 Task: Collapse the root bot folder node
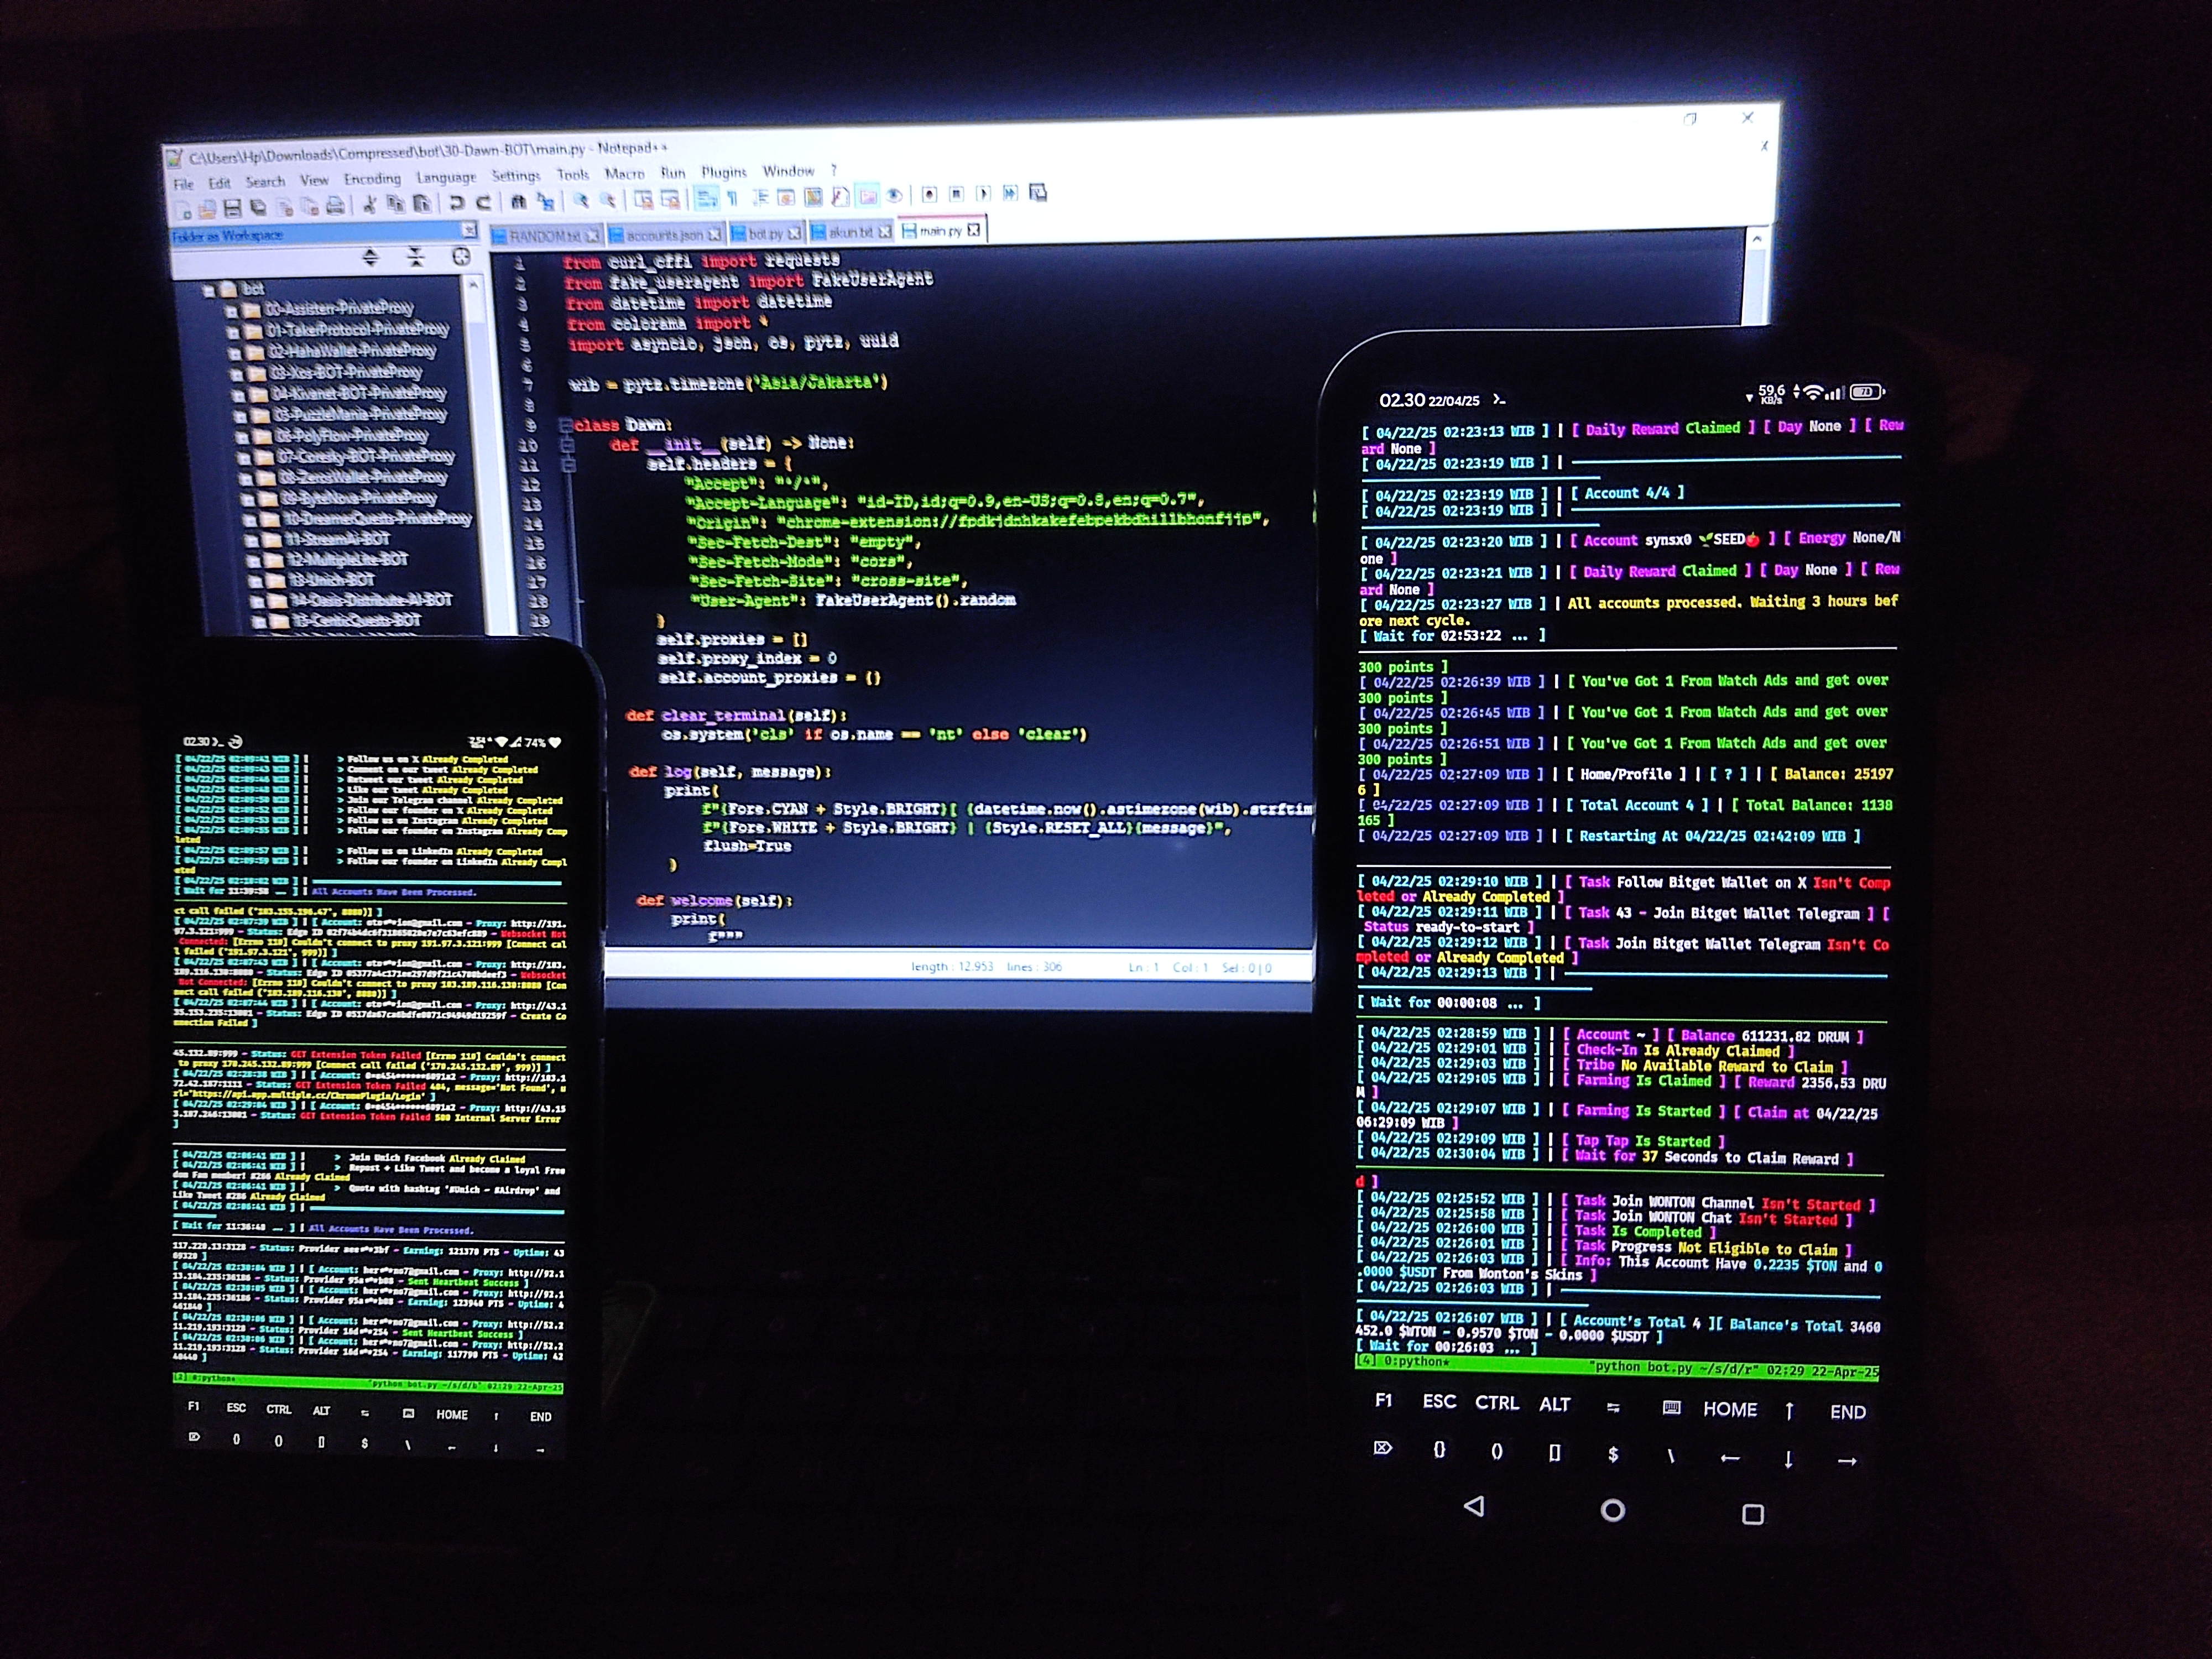pos(208,291)
